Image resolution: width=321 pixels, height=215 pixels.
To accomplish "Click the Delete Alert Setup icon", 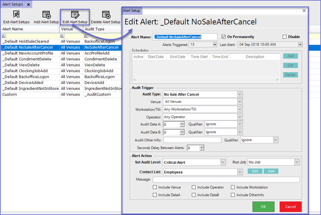I will [x=105, y=15].
